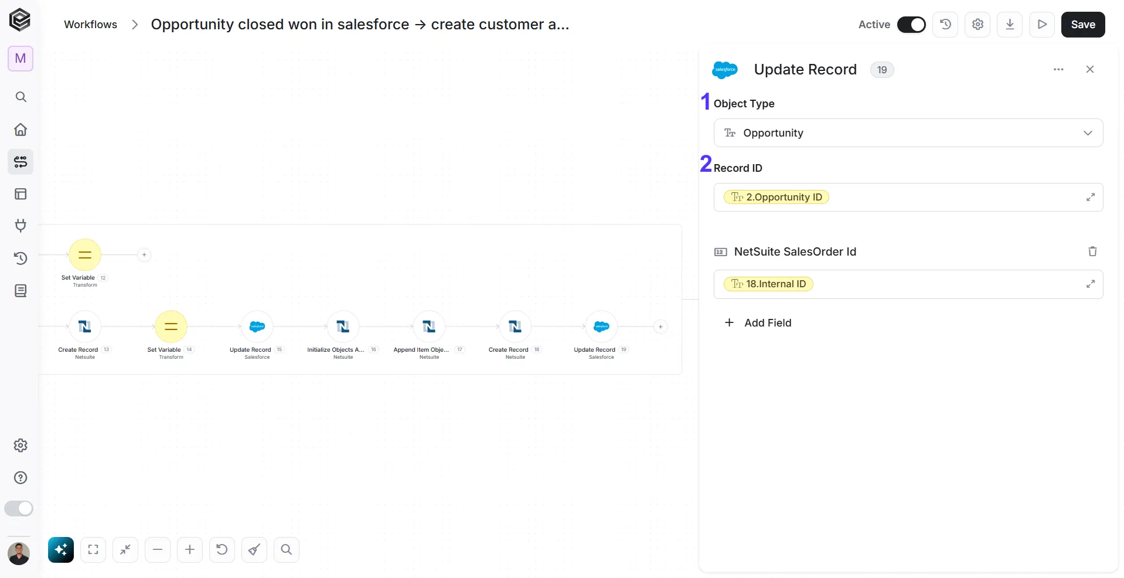Click the canvas search magnifier icon
Viewport: 1124px width, 578px height.
click(x=287, y=550)
